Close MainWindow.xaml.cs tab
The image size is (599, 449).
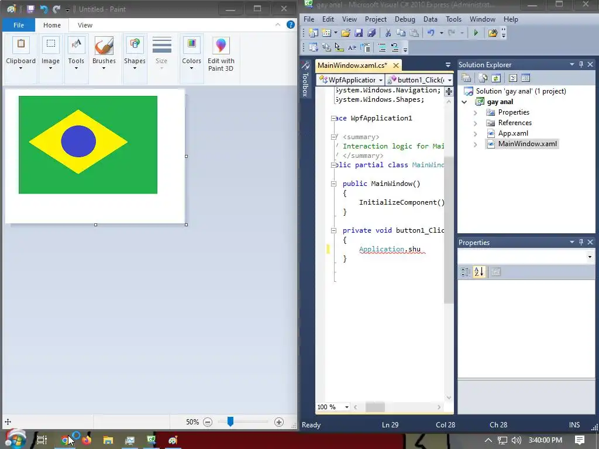coord(396,65)
